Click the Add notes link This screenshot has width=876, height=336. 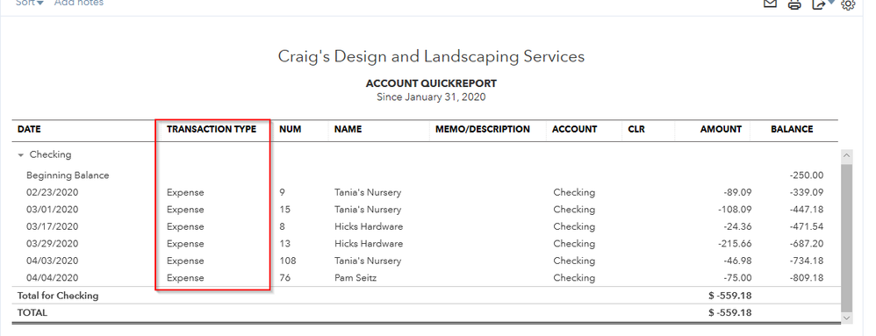tap(79, 3)
